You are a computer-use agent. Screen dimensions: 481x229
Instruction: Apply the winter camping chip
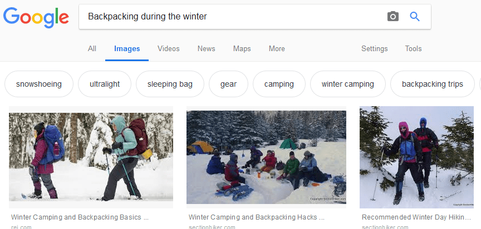click(347, 84)
